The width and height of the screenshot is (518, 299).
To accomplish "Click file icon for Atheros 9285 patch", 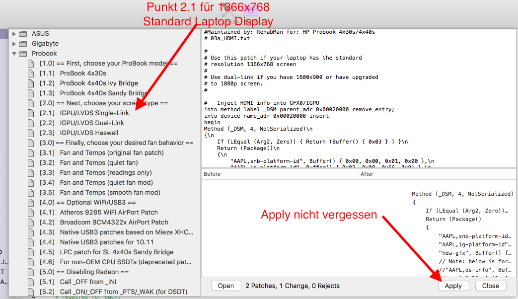I will 31,212.
